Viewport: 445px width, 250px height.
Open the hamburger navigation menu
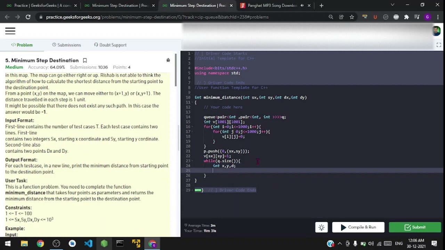[10, 31]
